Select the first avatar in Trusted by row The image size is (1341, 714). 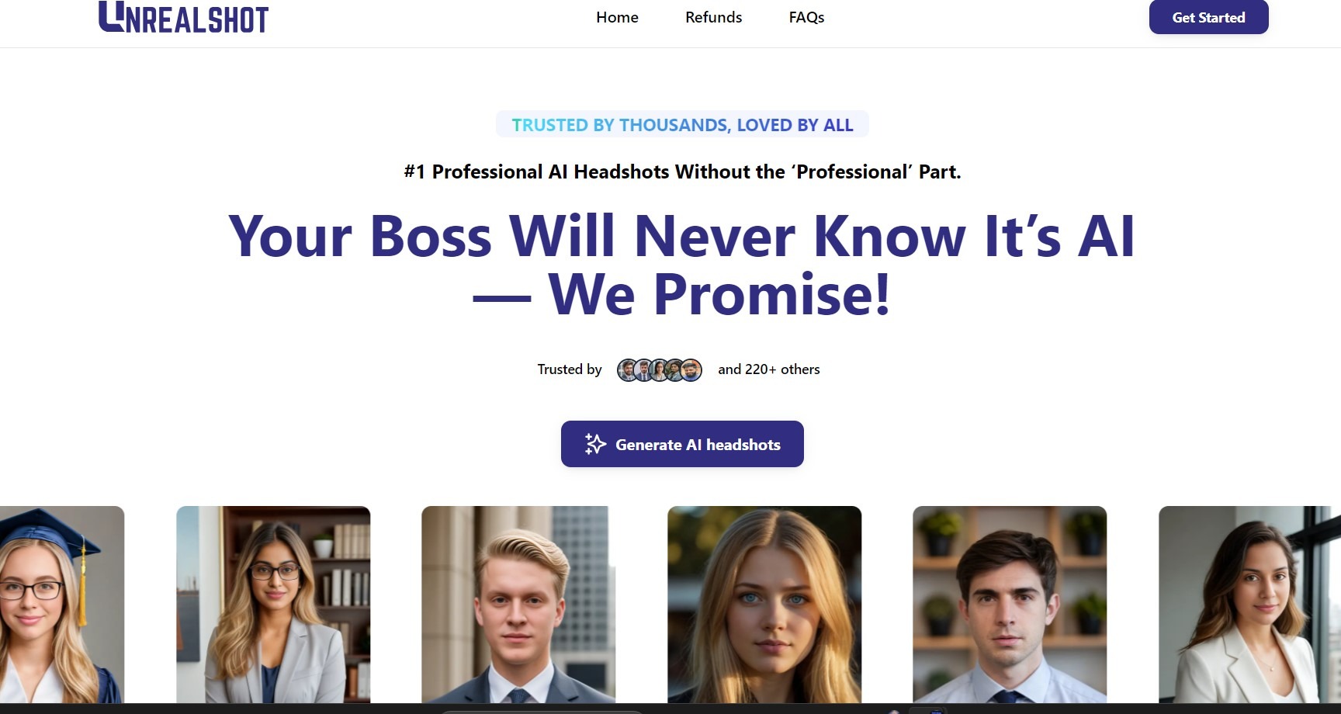(628, 370)
